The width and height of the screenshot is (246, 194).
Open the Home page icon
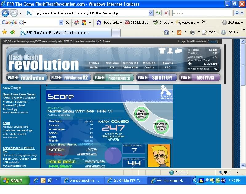pyautogui.click(x=166, y=32)
